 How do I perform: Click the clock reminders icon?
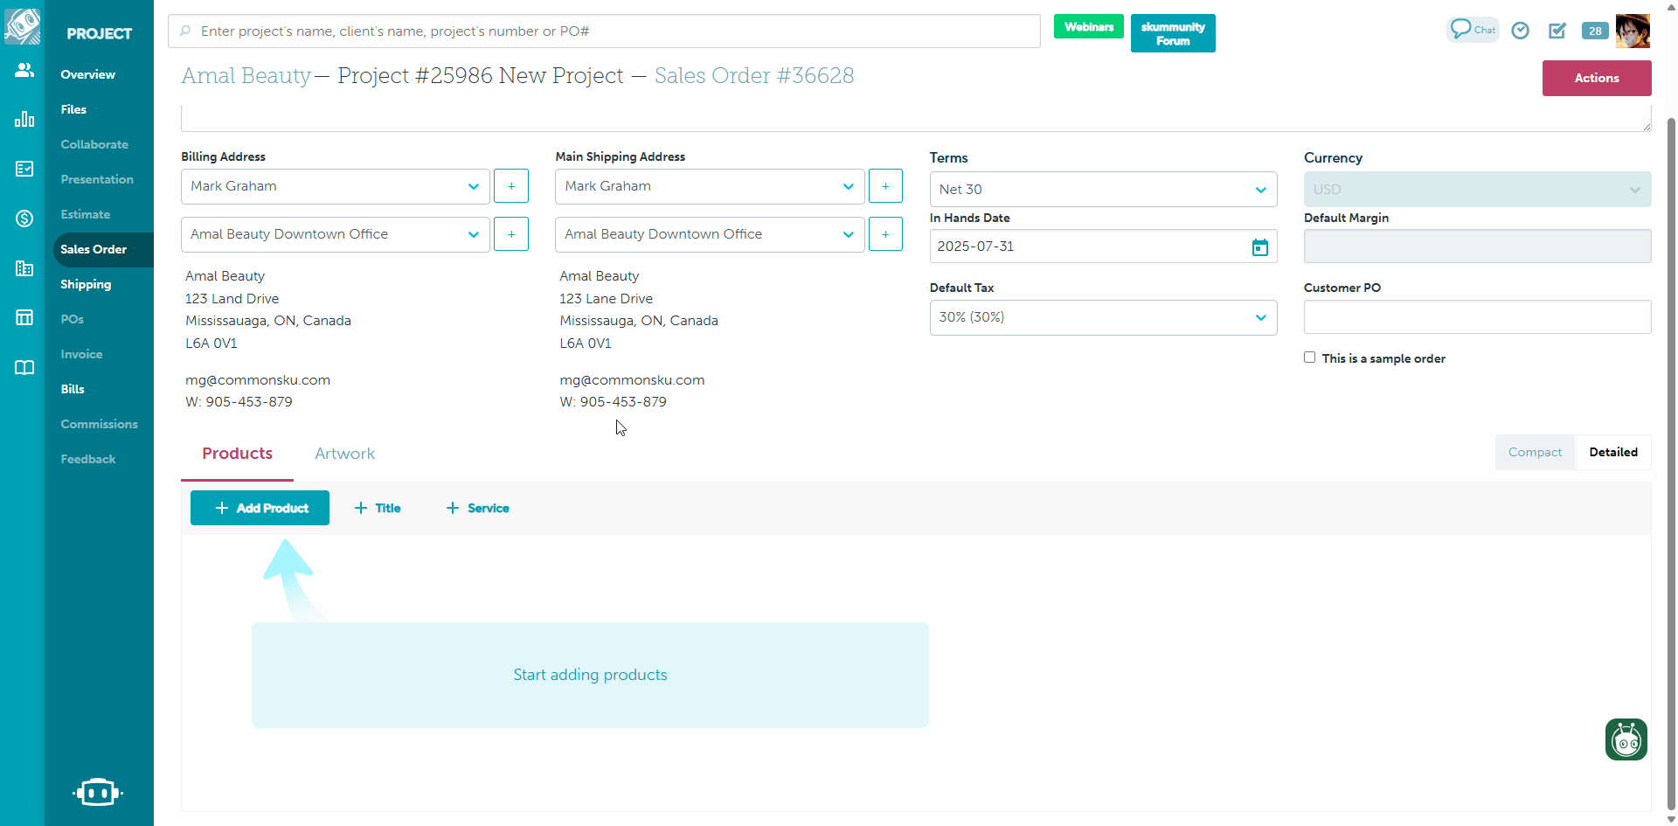pos(1521,31)
